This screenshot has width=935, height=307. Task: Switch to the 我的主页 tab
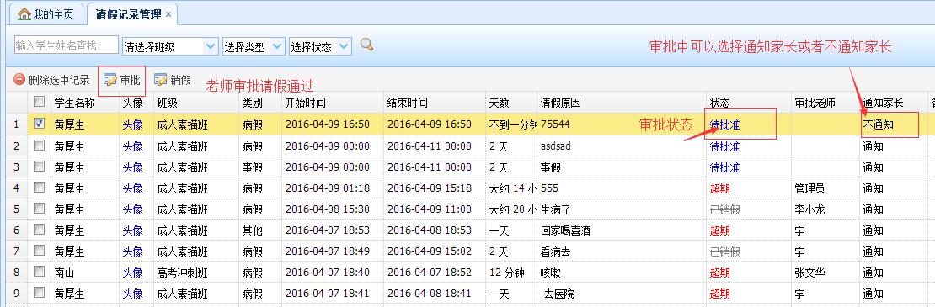click(x=46, y=15)
